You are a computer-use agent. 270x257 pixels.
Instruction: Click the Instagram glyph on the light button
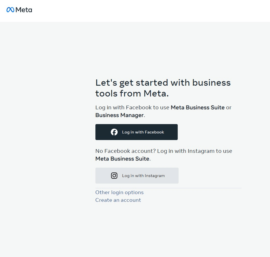(114, 175)
